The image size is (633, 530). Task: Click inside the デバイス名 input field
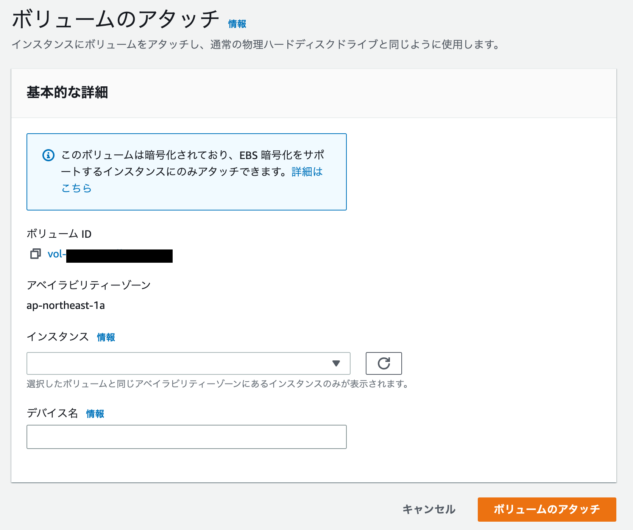click(x=186, y=436)
